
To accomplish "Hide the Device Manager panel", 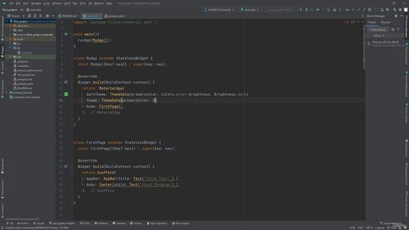I will [402, 16].
